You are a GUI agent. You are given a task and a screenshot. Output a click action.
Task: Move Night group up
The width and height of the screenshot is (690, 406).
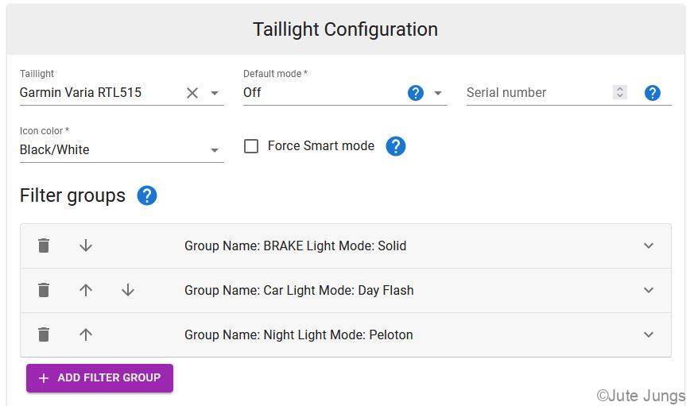[86, 334]
